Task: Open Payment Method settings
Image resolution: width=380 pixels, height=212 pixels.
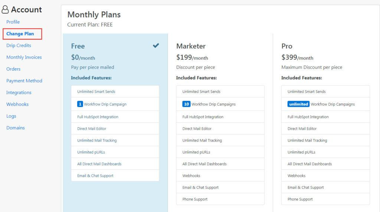Action: pyautogui.click(x=24, y=81)
